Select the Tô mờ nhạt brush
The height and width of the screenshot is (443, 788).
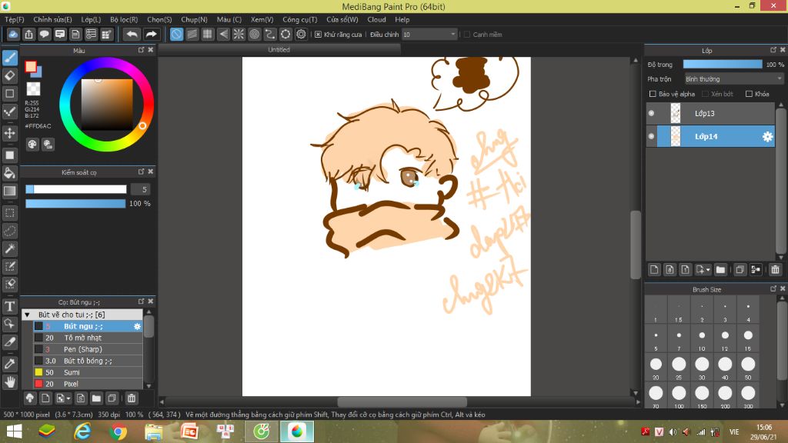click(x=88, y=338)
